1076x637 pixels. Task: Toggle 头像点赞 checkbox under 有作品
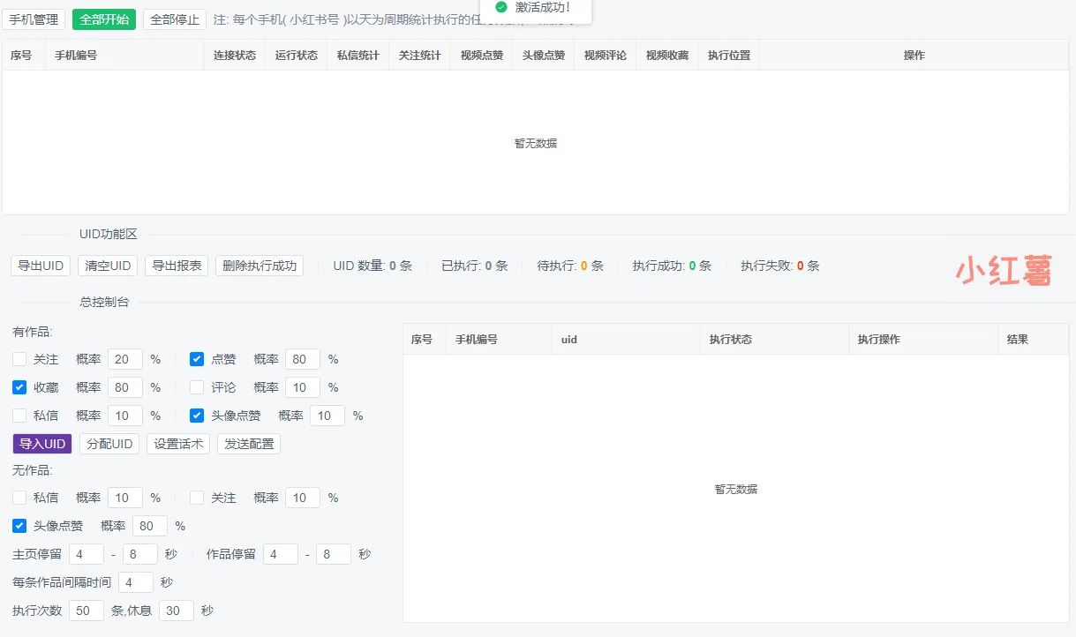pyautogui.click(x=197, y=416)
